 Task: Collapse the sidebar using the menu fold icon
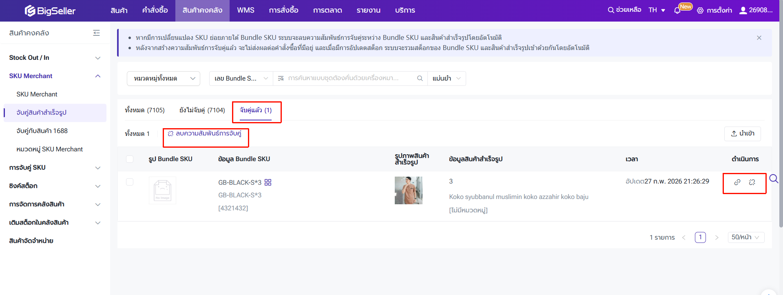(96, 33)
